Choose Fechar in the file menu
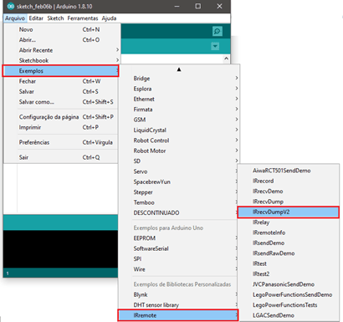Viewport: 343px width, 322px height. 61,81
